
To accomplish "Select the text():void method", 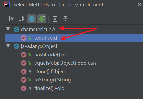I will (74, 38).
